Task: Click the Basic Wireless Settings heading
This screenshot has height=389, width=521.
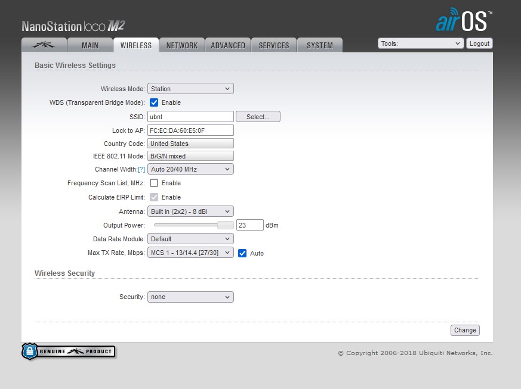Action: [x=75, y=66]
